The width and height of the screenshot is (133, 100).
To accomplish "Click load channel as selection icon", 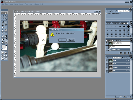I will [x=117, y=97].
